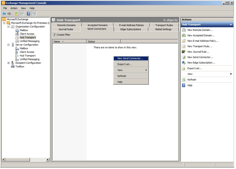
Task: Switch to the Global Settings tab
Action: [163, 29]
